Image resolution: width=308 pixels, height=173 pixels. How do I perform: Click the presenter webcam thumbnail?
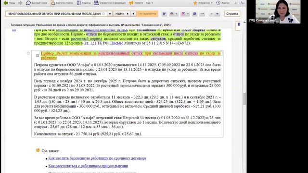coord(278,12)
